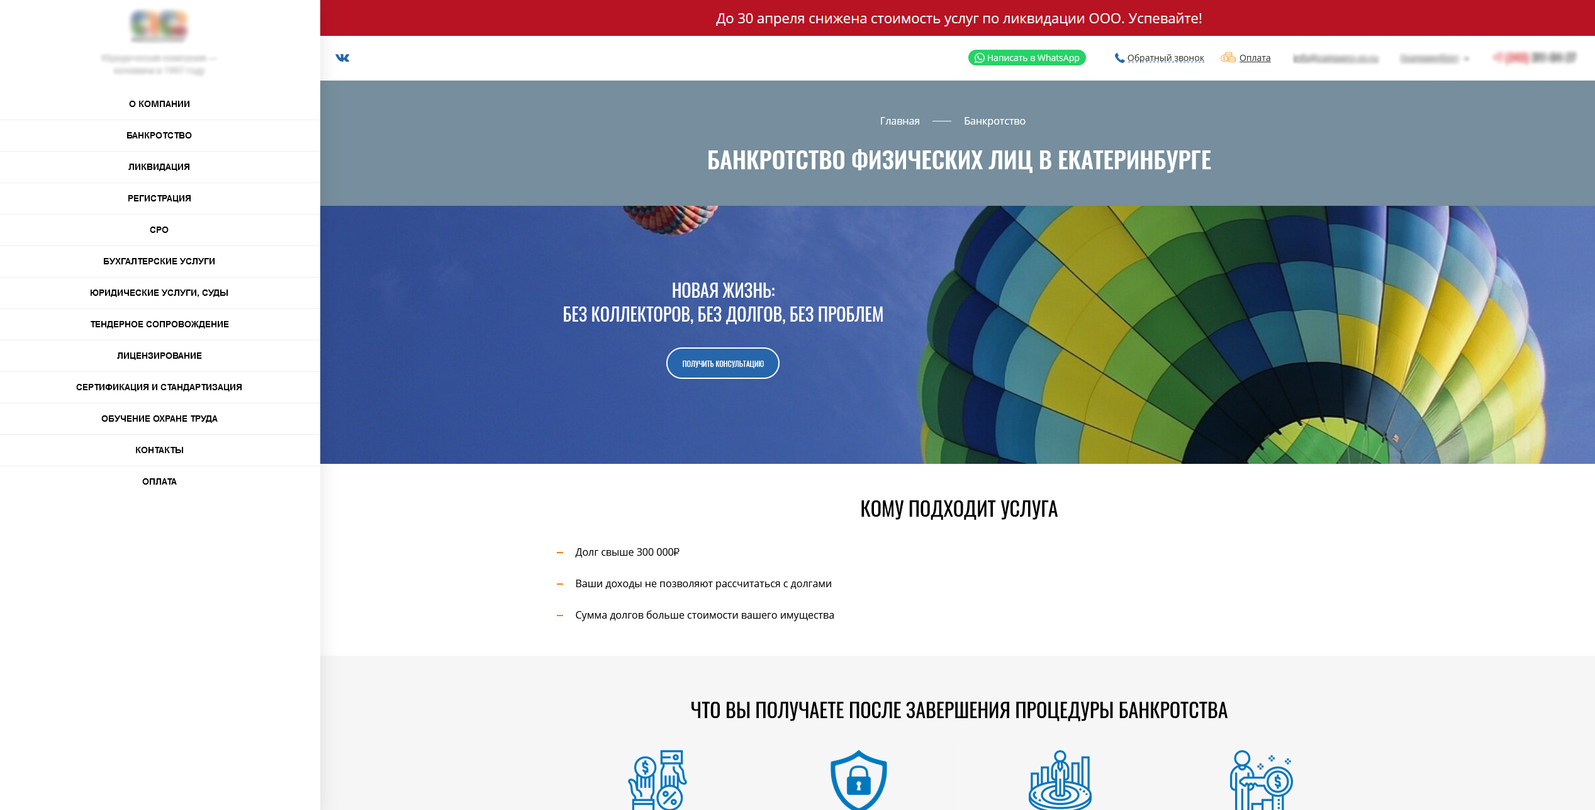This screenshot has height=810, width=1595.
Task: Click the WhatsApp icon in green button
Action: [x=979, y=58]
